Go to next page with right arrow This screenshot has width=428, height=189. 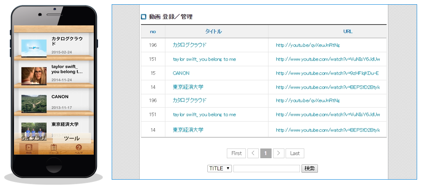[279, 153]
